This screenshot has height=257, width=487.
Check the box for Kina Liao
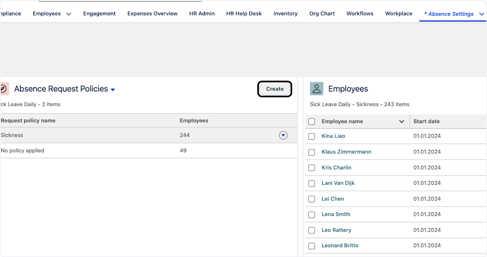[x=312, y=137]
